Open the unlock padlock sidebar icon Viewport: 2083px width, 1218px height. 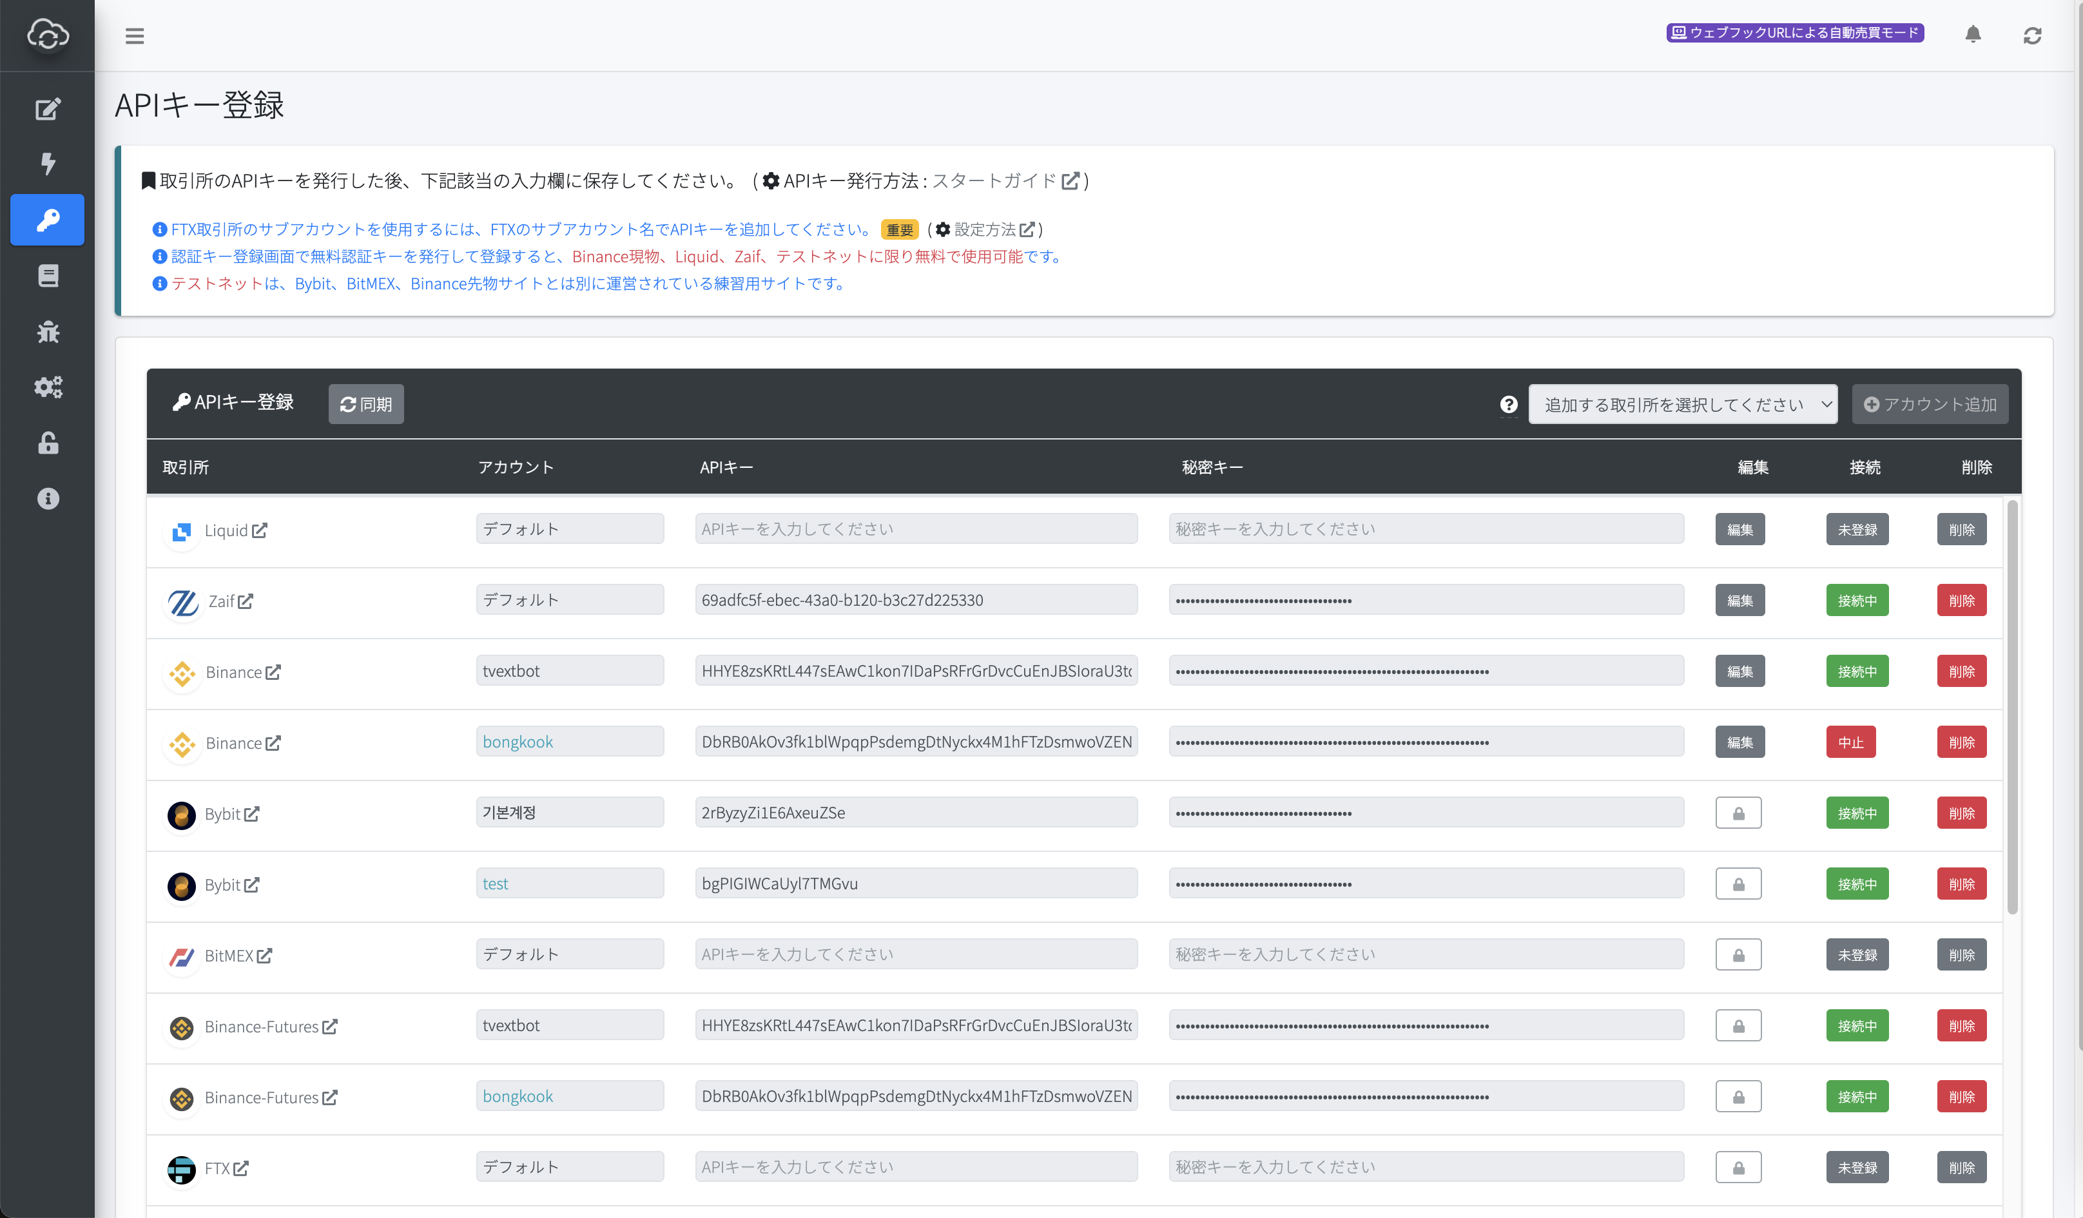click(48, 443)
